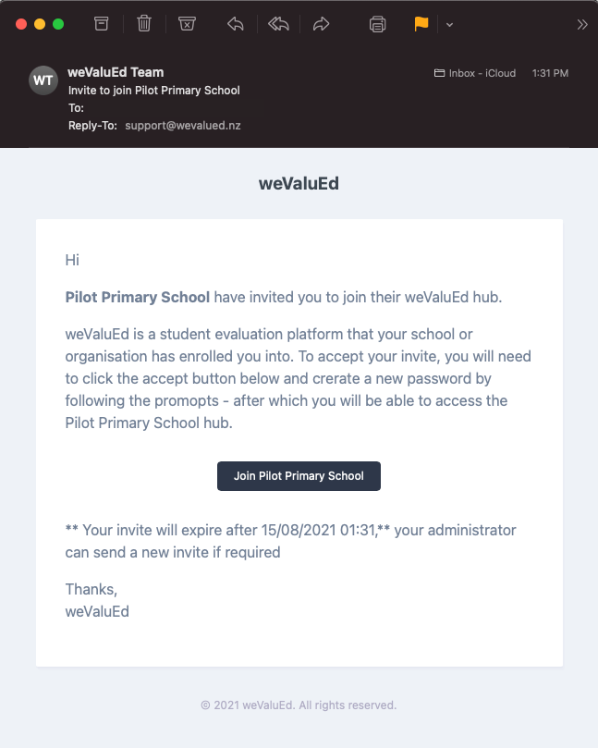598x748 pixels.
Task: Click the 1:31 PM received time
Action: (x=550, y=73)
